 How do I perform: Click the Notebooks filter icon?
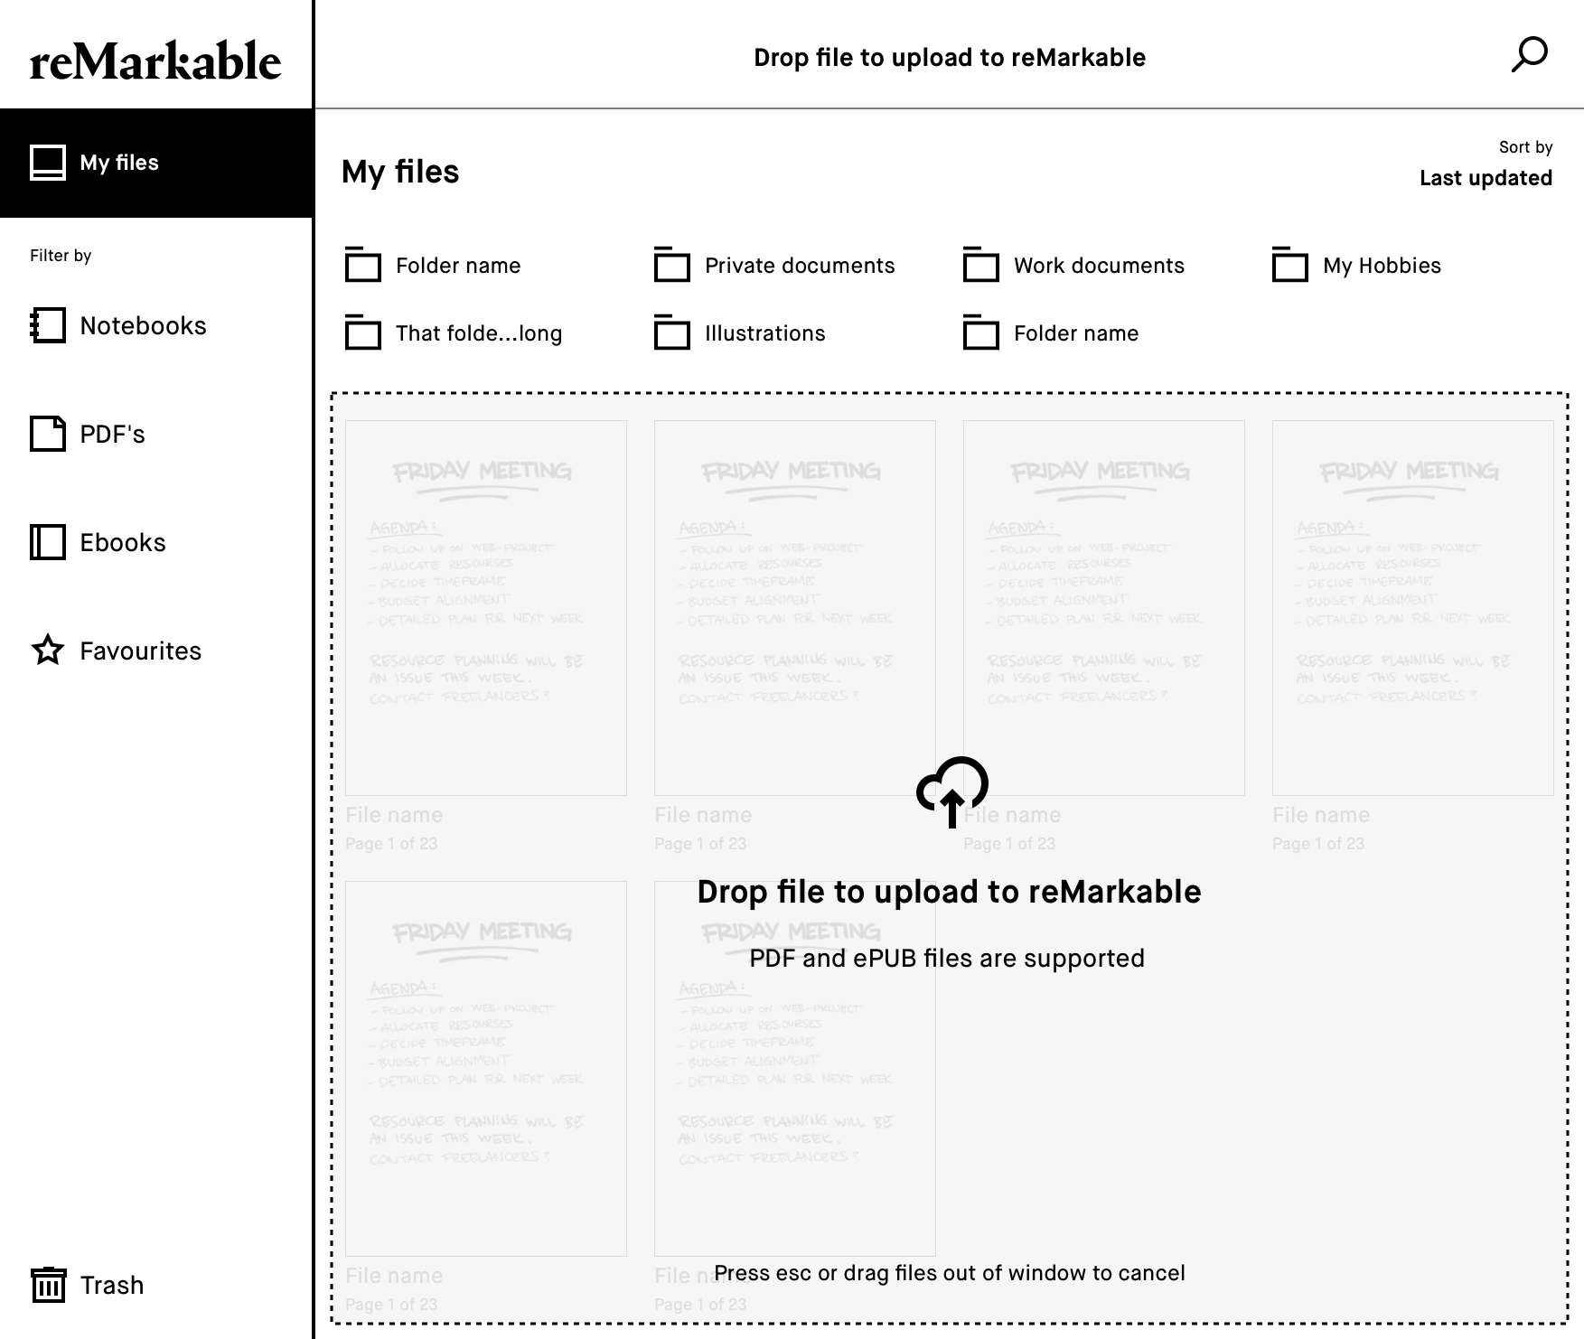pyautogui.click(x=48, y=325)
